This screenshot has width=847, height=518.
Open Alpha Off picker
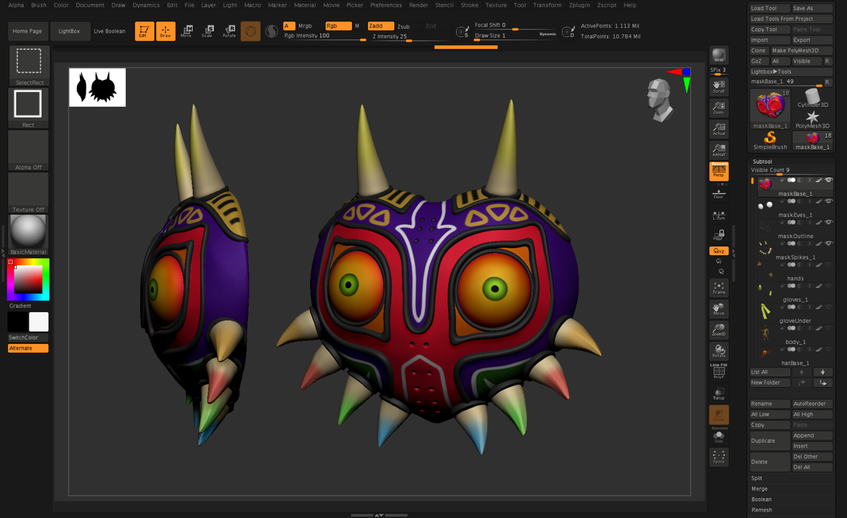tap(29, 150)
